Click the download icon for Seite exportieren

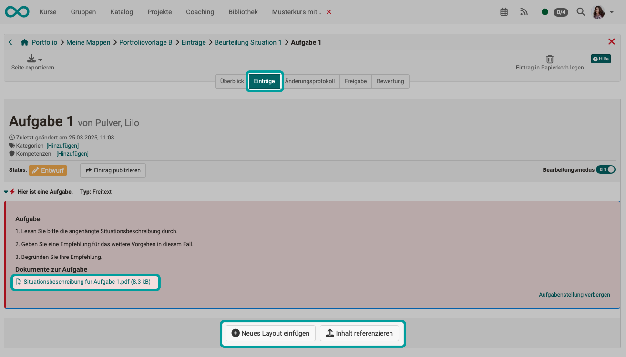coord(31,57)
